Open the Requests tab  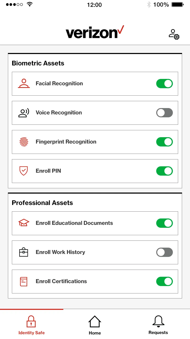pos(158,325)
